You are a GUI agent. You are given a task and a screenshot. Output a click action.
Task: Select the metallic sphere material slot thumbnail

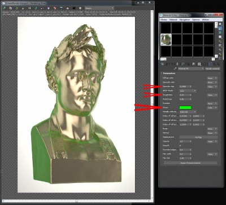pyautogui.click(x=166, y=40)
